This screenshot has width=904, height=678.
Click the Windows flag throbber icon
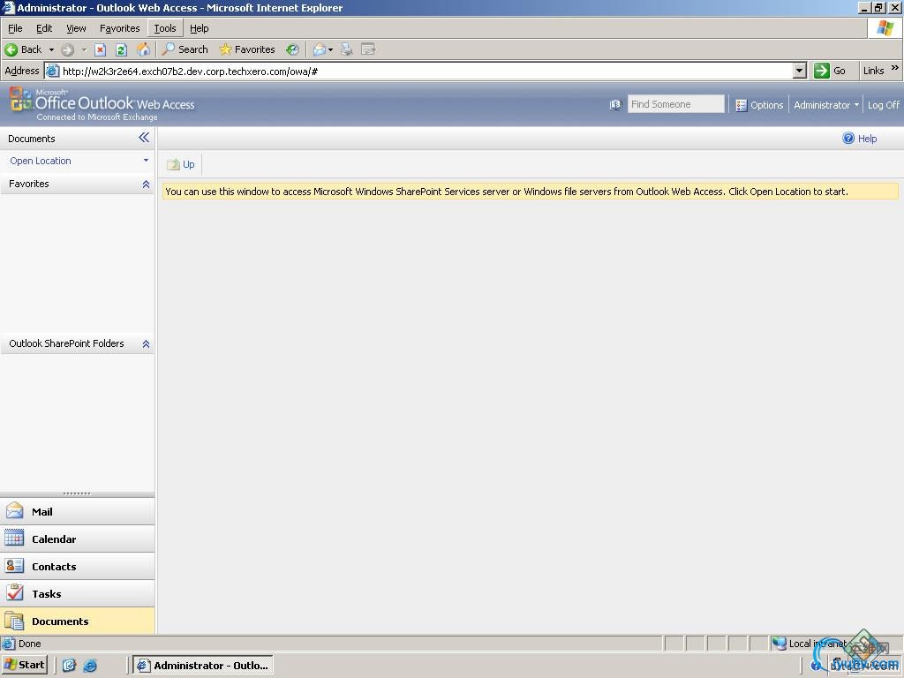tap(885, 28)
